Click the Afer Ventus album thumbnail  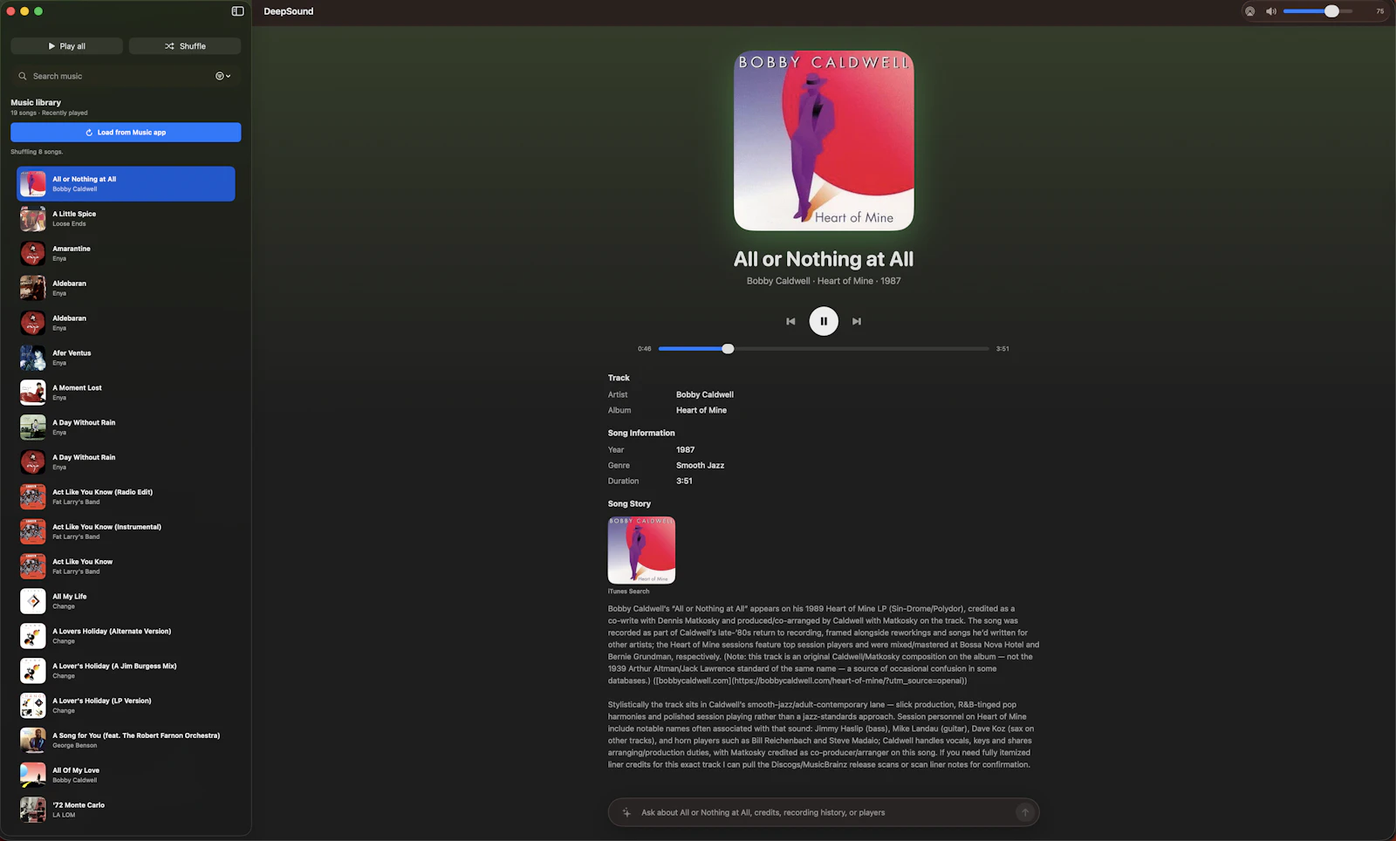33,358
